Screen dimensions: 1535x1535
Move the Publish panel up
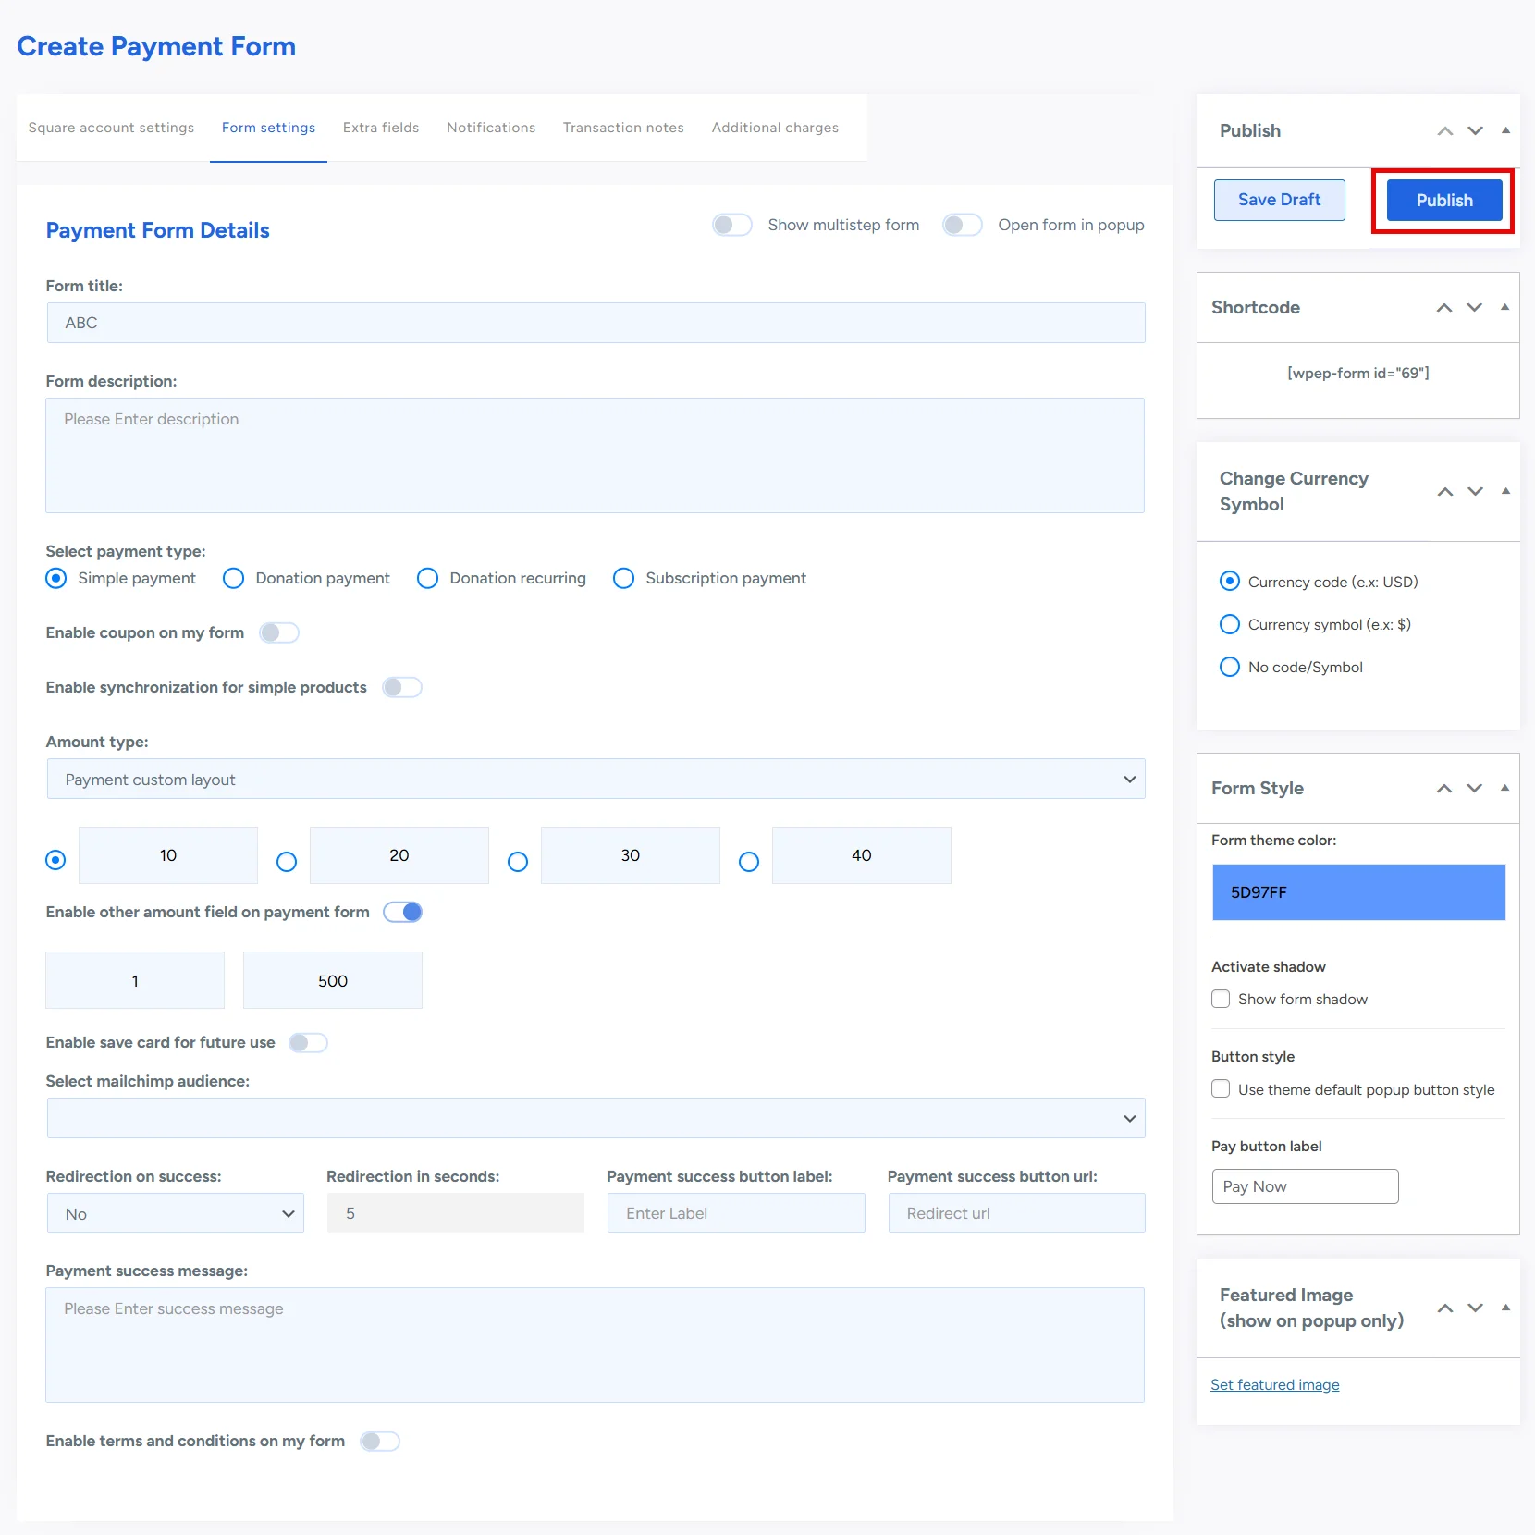coord(1444,131)
